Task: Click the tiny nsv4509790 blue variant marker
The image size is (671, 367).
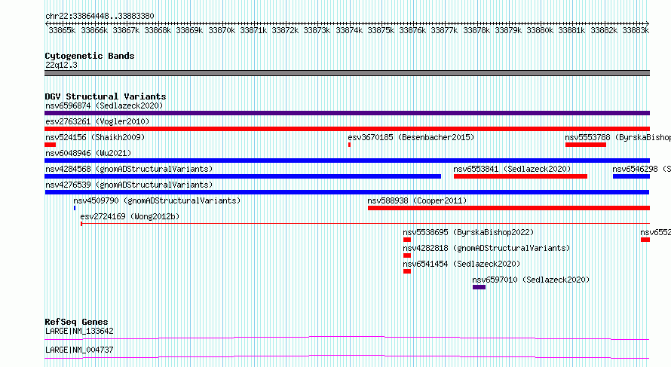Action: [75, 208]
